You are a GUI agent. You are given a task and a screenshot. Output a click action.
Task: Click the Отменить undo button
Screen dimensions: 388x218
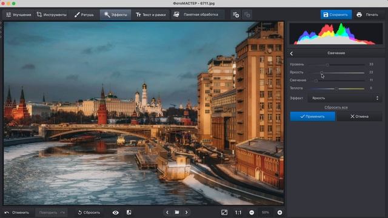[17, 213]
